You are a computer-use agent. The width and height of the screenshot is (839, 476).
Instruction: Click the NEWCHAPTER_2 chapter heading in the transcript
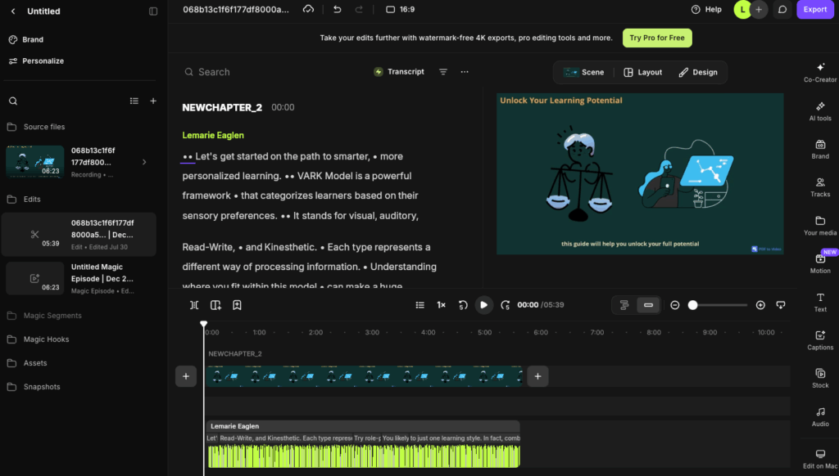pyautogui.click(x=222, y=107)
